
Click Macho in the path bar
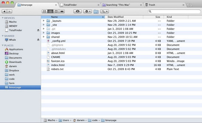point(49,120)
